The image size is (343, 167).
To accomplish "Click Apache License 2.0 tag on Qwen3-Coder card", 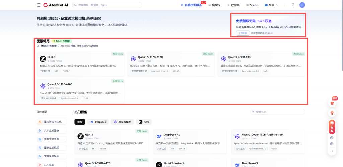I will tap(258, 149).
